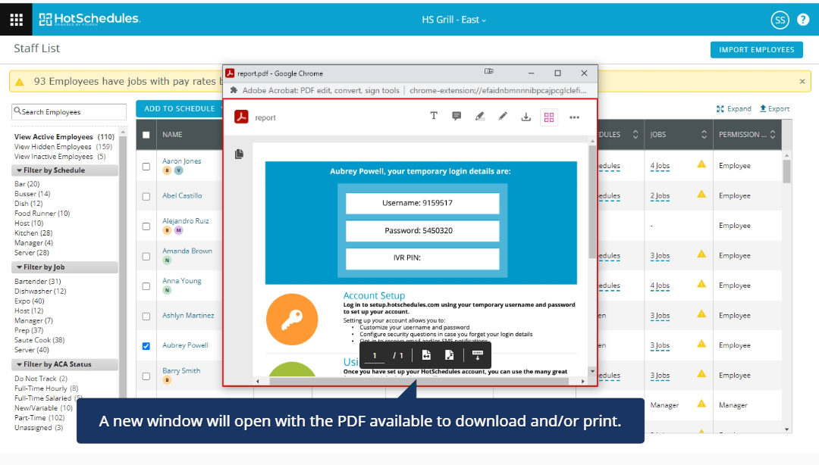Toggle the select-all checkbox in table header
The width and height of the screenshot is (819, 465).
click(x=146, y=135)
